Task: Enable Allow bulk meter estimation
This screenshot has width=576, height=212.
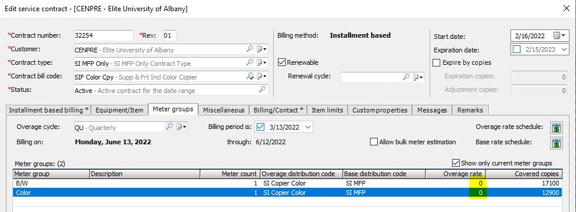Action: (x=374, y=142)
